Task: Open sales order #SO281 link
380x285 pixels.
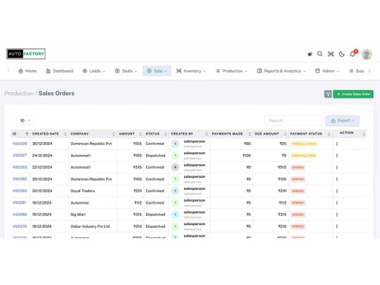Action: point(20,203)
